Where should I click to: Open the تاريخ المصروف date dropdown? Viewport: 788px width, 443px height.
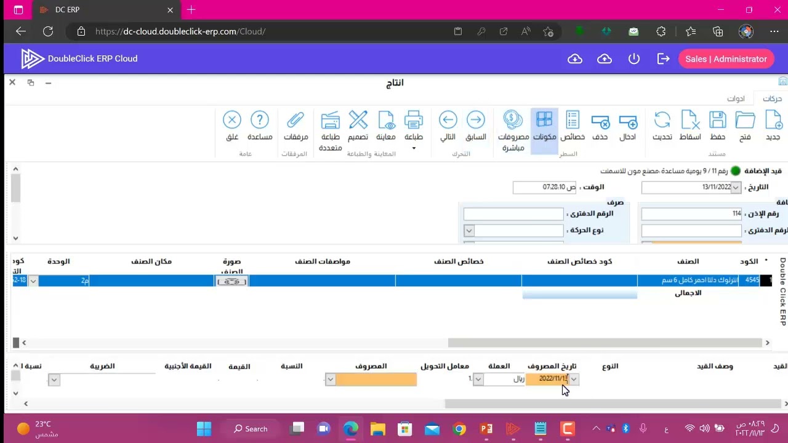click(x=574, y=379)
